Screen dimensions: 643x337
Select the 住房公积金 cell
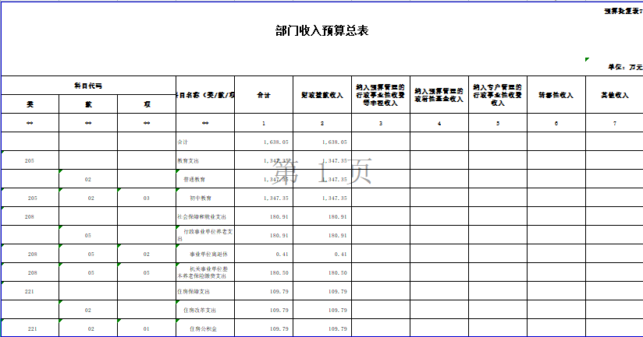205,328
